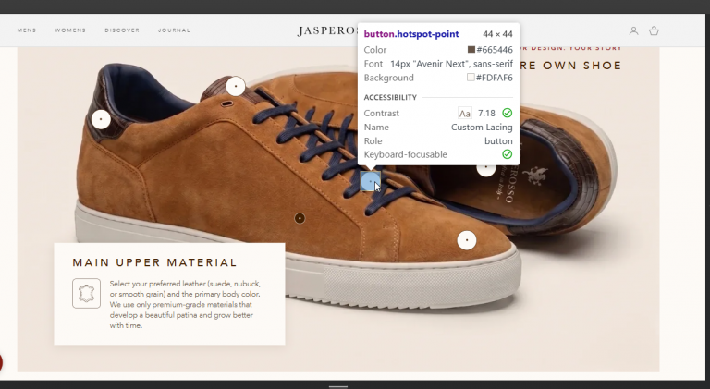Open the user account icon
This screenshot has width=710, height=389.
pyautogui.click(x=633, y=30)
